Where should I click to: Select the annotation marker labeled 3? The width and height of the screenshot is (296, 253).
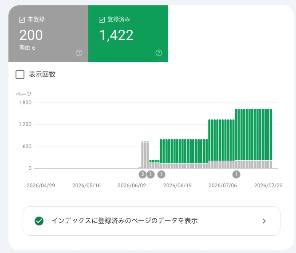point(142,174)
